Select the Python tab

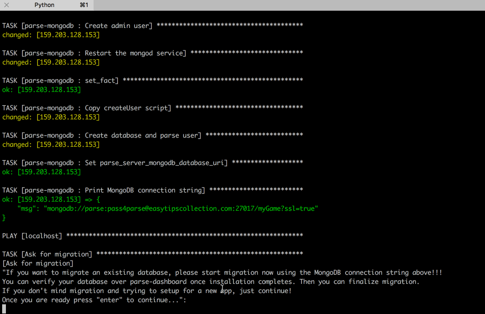[44, 5]
